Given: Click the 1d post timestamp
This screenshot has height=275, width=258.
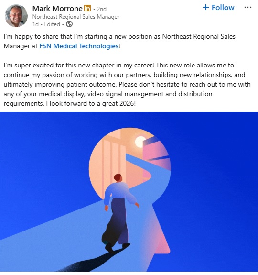Looking at the screenshot, I should [35, 24].
